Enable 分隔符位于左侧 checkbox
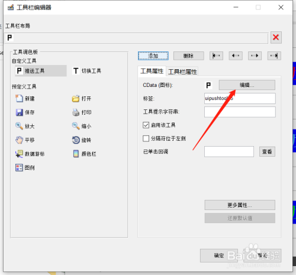The image size is (296, 275). click(x=146, y=138)
